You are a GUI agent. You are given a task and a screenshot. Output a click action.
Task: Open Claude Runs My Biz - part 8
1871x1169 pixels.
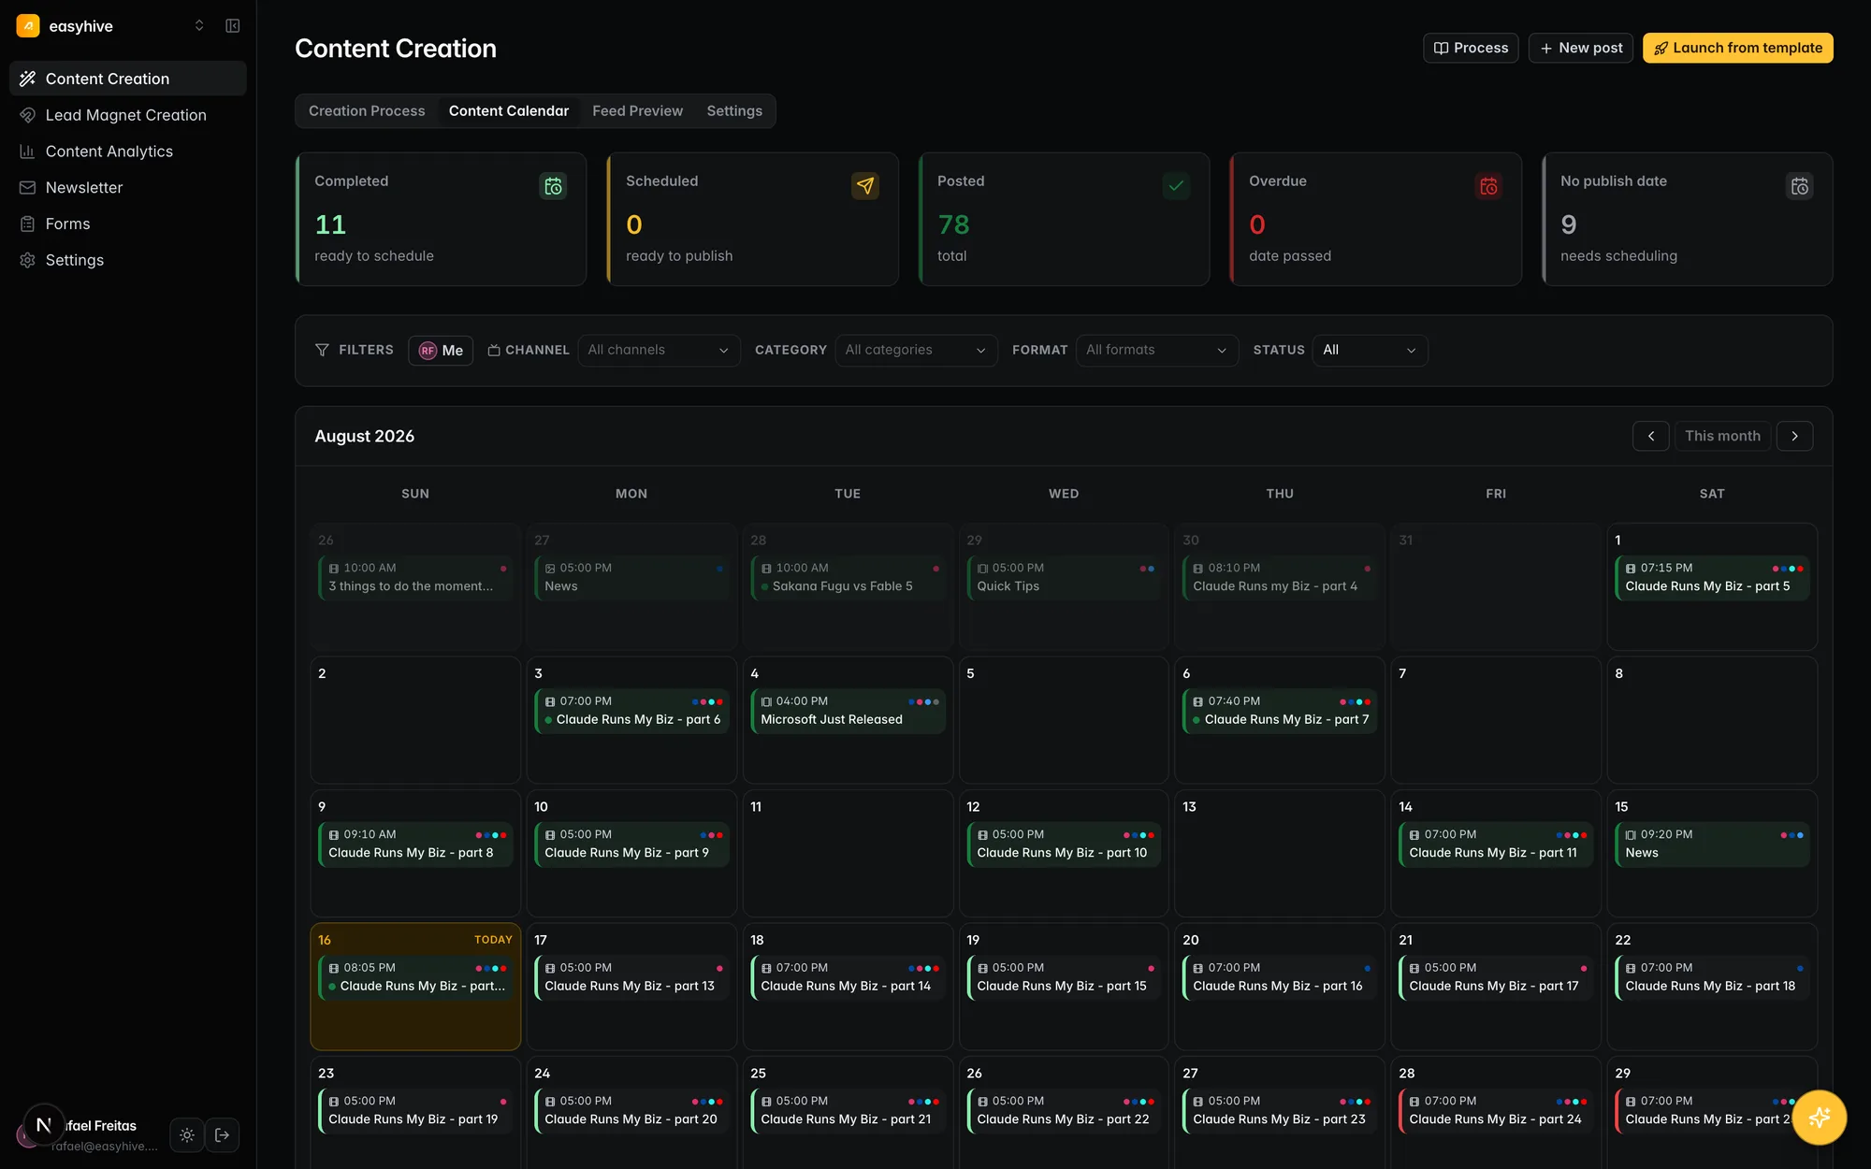click(x=415, y=844)
